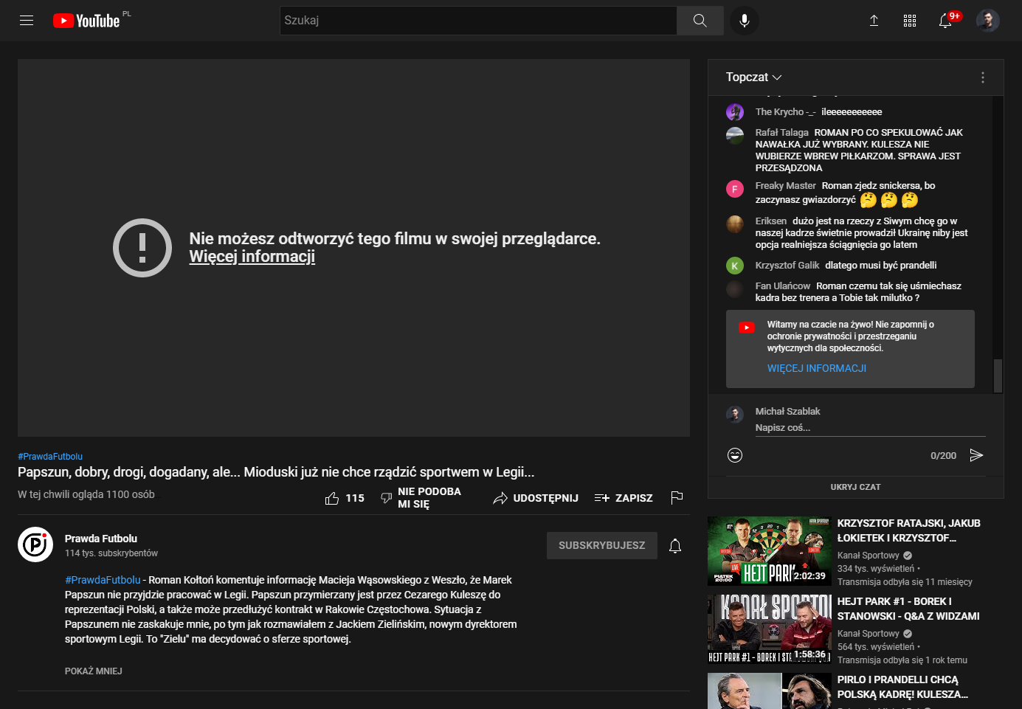This screenshot has width=1022, height=709.
Task: Open notifications bell with 9+ badge
Action: pyautogui.click(x=946, y=21)
